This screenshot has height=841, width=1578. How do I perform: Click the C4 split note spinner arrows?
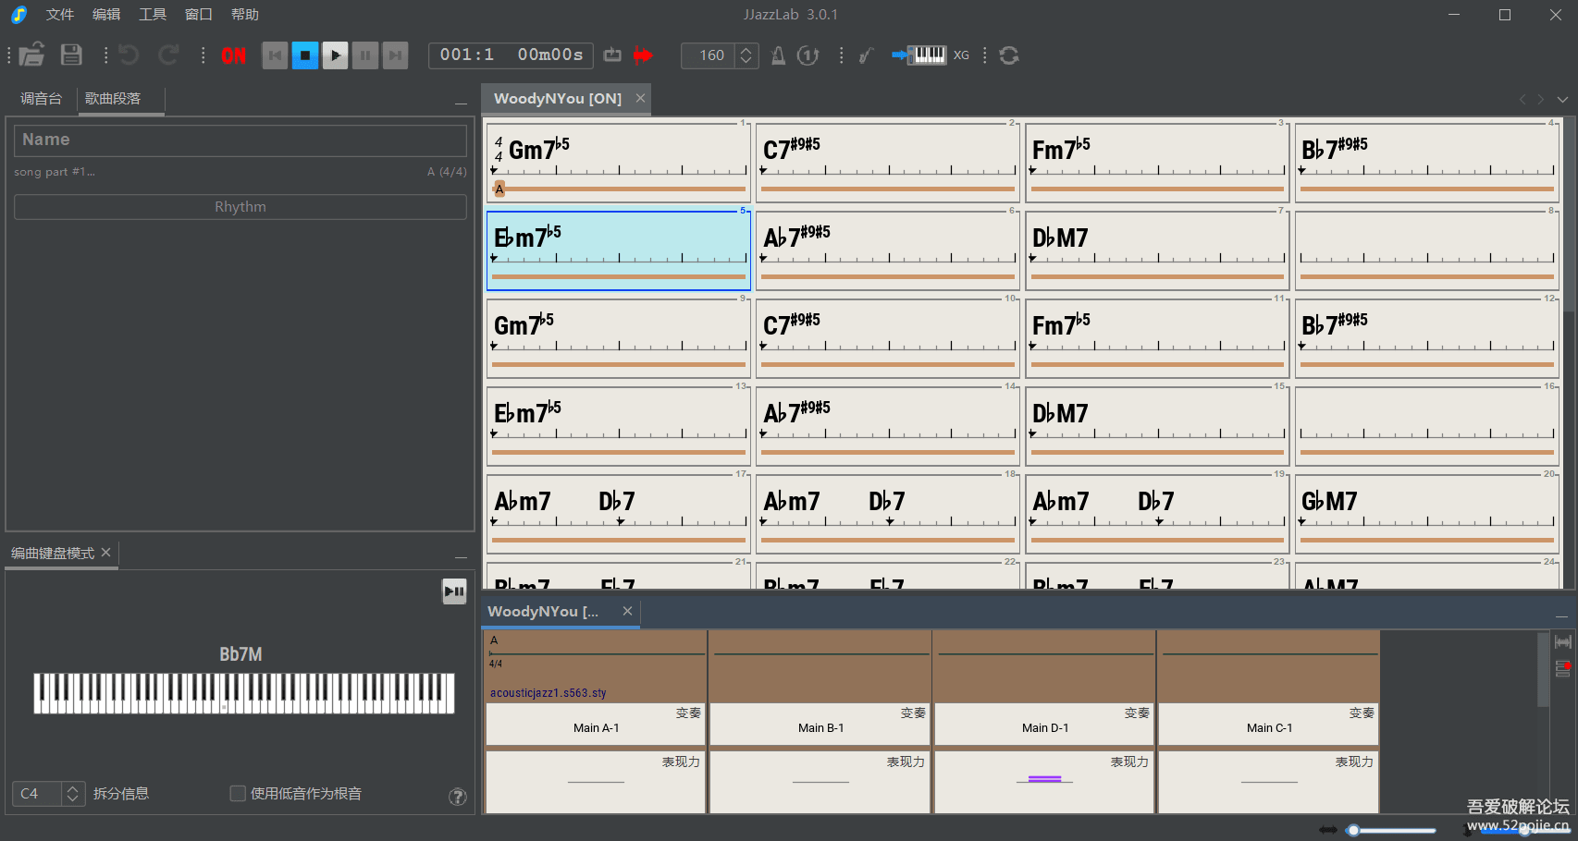(x=72, y=793)
